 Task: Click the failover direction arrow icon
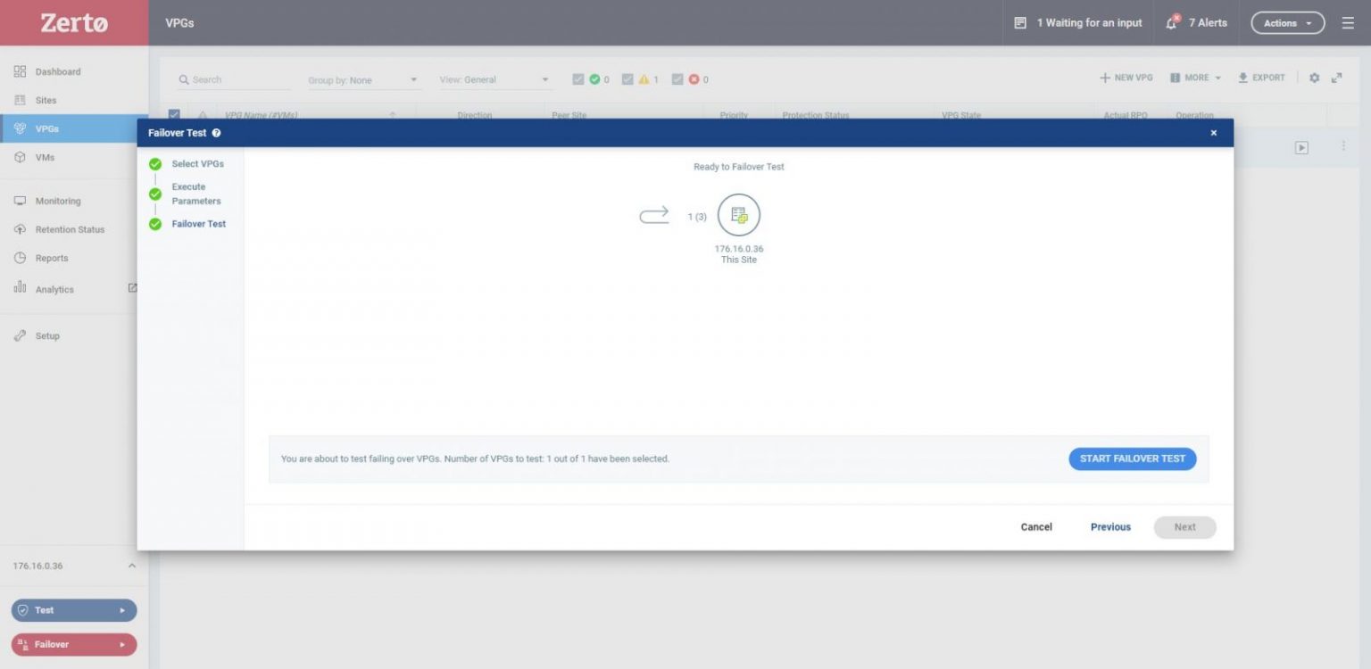click(x=654, y=215)
